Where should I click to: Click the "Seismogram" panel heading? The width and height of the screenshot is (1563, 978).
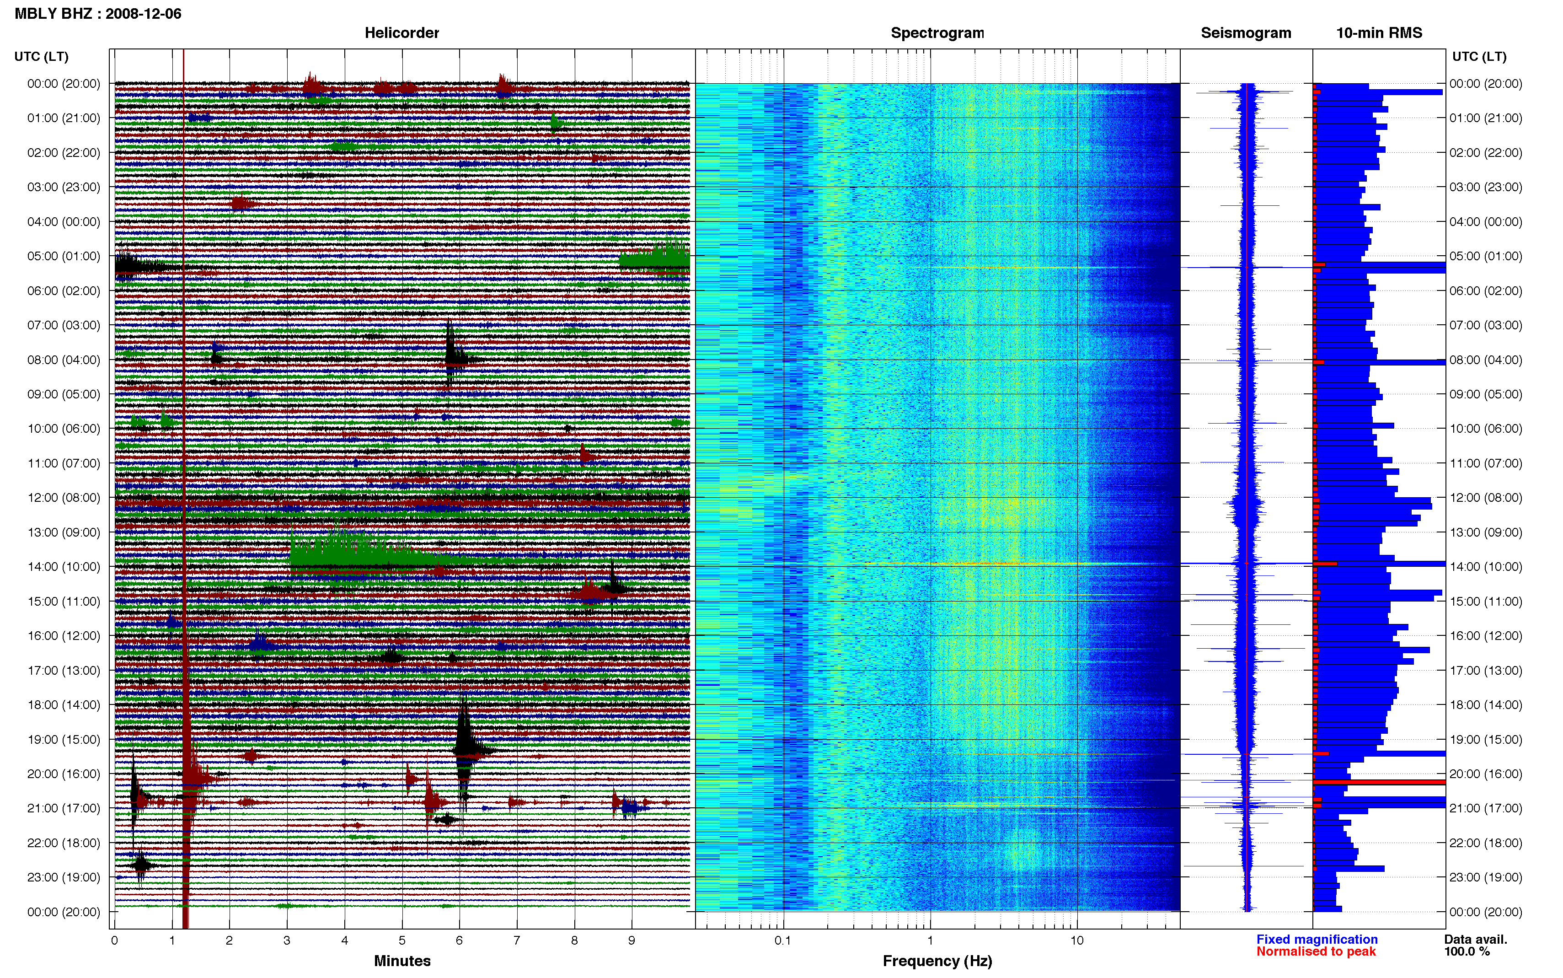(x=1246, y=33)
